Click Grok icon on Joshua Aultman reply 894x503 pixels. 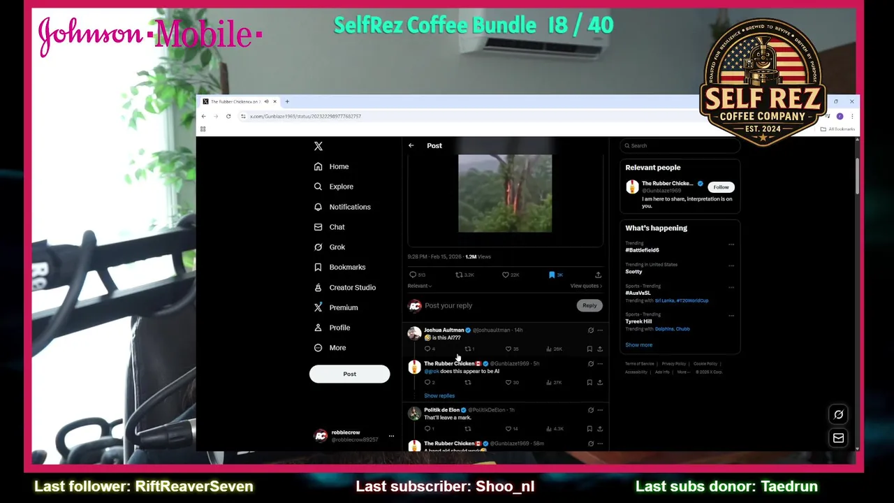(591, 330)
